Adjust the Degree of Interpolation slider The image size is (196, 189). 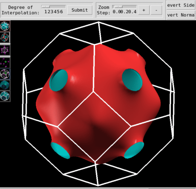click(54, 6)
